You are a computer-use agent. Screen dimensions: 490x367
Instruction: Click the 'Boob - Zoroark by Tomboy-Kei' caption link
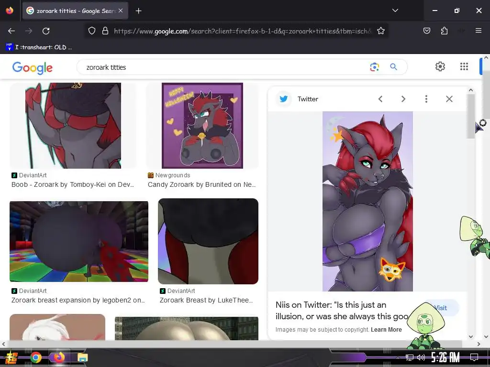click(x=73, y=184)
